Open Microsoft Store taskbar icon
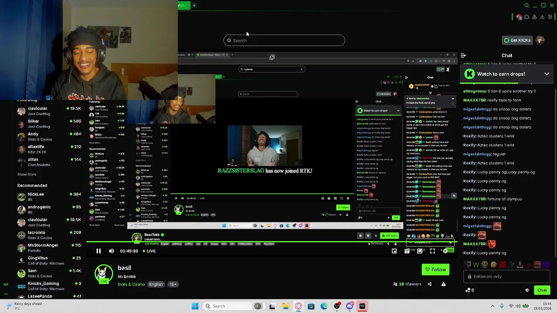 tap(311, 306)
